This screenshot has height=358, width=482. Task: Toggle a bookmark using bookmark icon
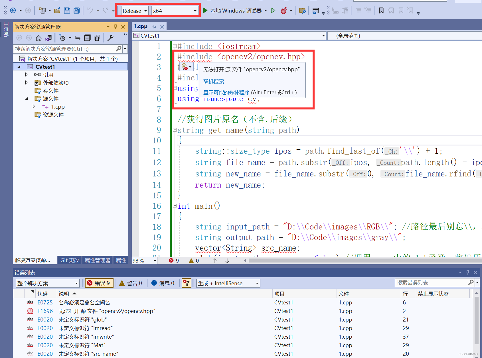(x=381, y=11)
